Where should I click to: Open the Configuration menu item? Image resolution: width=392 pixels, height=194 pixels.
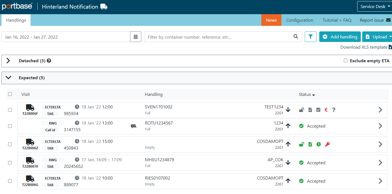[x=300, y=20]
